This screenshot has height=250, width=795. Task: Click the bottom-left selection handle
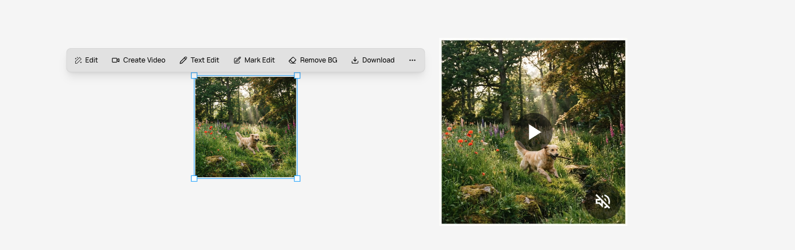pos(194,178)
